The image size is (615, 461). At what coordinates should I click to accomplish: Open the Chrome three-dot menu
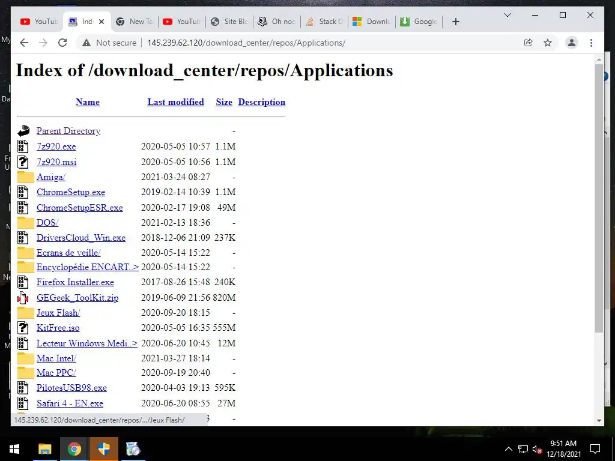click(x=591, y=43)
